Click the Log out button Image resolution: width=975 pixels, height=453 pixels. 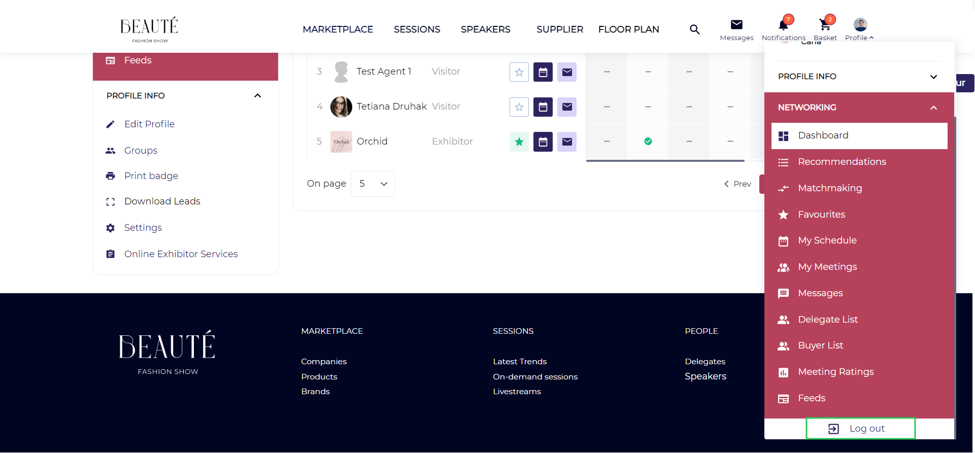[860, 429]
